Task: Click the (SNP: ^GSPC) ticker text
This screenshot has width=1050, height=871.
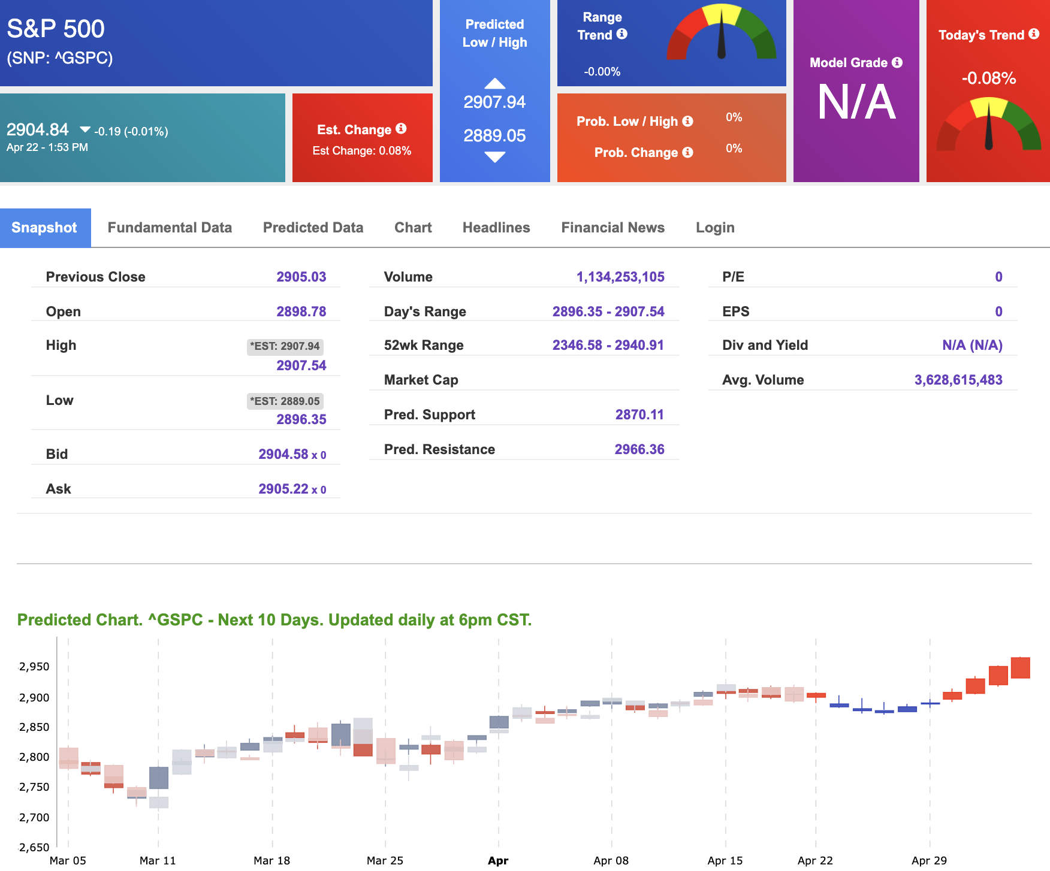Action: tap(60, 58)
